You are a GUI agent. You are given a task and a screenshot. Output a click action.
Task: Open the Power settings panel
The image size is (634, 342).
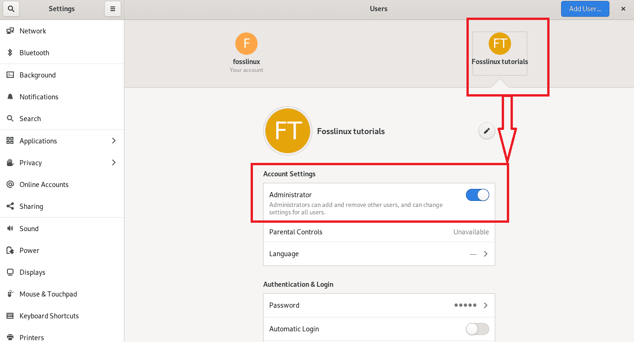click(30, 250)
